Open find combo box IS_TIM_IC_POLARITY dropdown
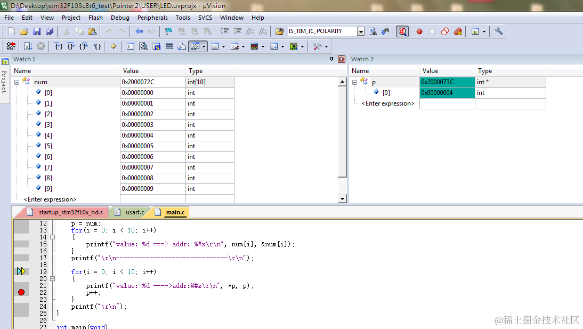The height and width of the screenshot is (329, 583). 361,31
